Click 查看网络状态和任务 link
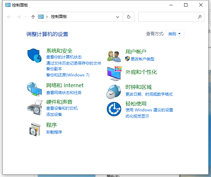 tap(64, 93)
